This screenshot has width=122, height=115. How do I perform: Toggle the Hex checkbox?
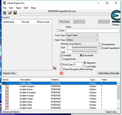(x=59, y=31)
